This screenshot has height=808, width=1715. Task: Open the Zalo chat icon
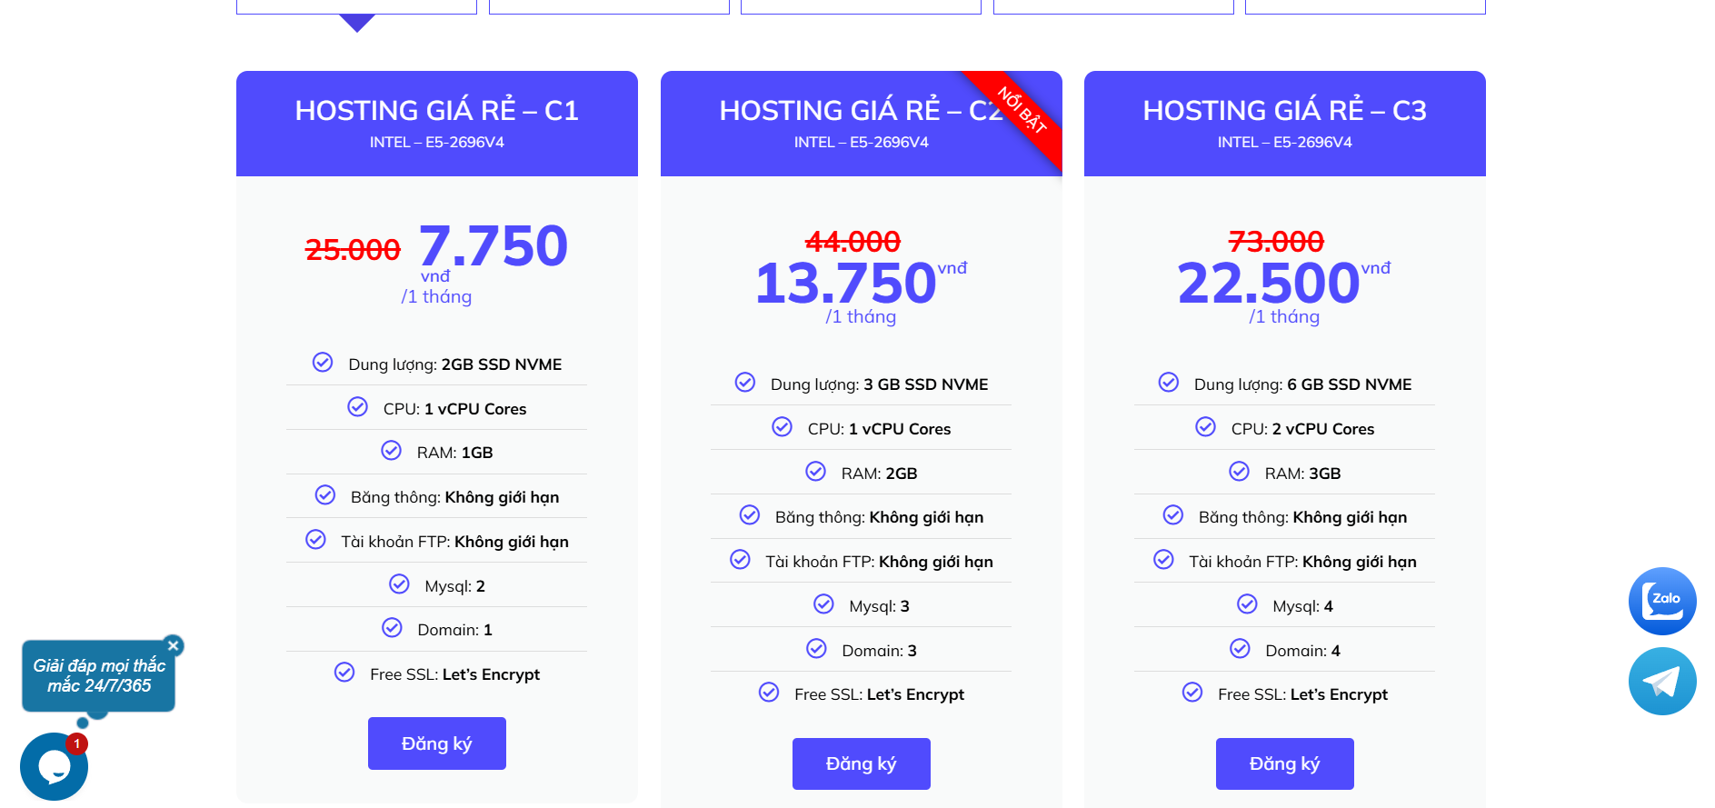(x=1661, y=601)
